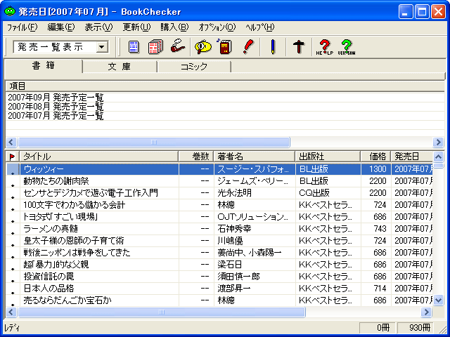Click the black hammer toolbar icon

pyautogui.click(x=299, y=47)
